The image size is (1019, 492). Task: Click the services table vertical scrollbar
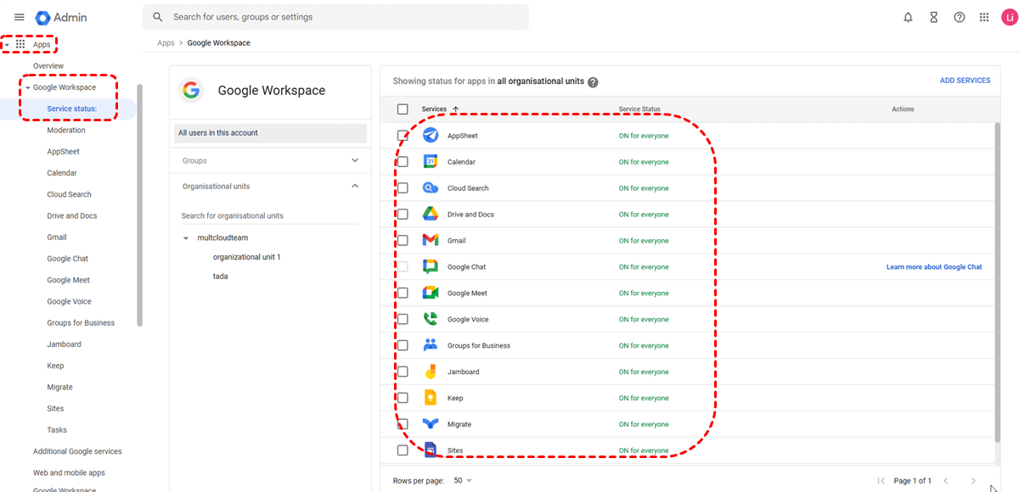[x=998, y=282]
